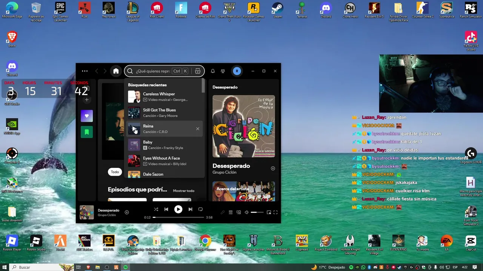Open Discord desktop shortcut in top row
Screen dimensions: 483x271
(326, 11)
